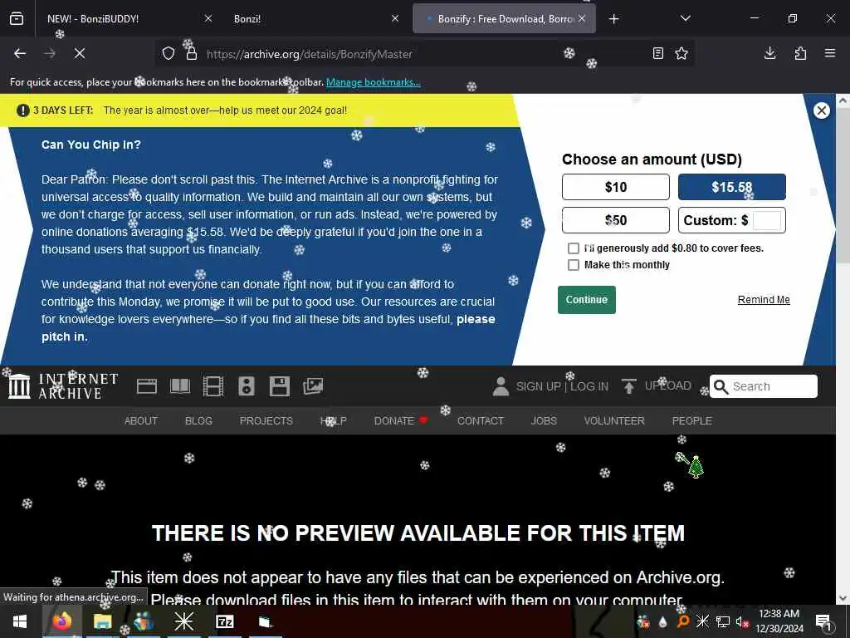Open tracking protection shield icon

(169, 54)
